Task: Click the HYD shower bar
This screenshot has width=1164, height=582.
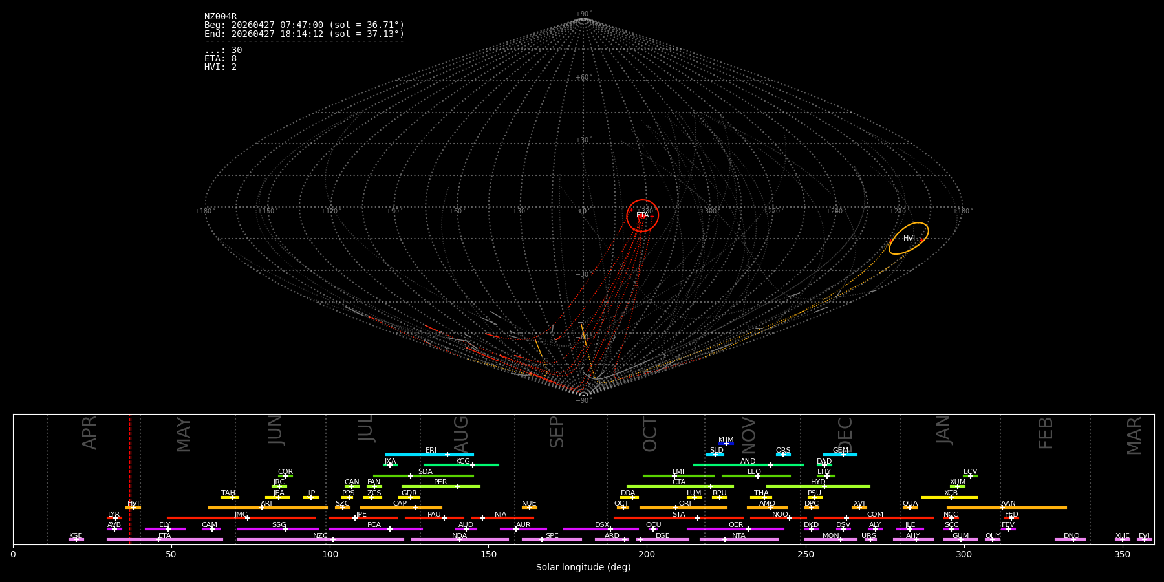Action: [818, 486]
